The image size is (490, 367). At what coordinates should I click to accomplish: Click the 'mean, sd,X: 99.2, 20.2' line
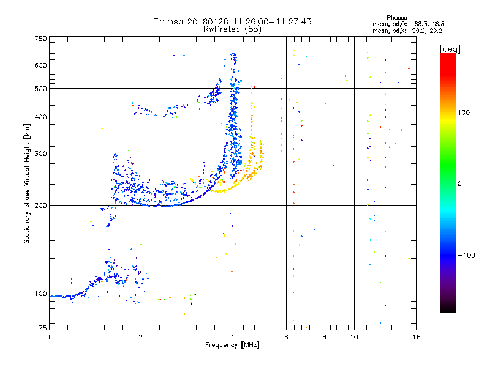407,31
